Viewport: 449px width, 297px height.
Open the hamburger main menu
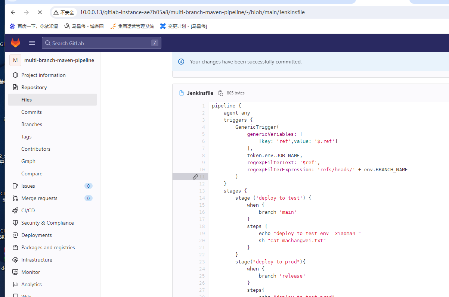point(32,43)
